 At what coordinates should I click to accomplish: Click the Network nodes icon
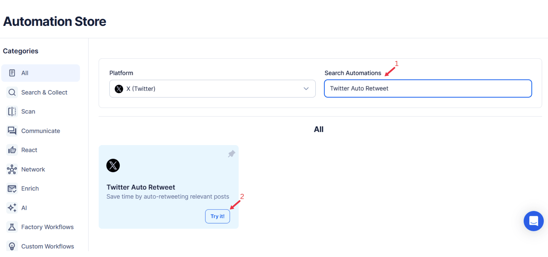[12, 169]
